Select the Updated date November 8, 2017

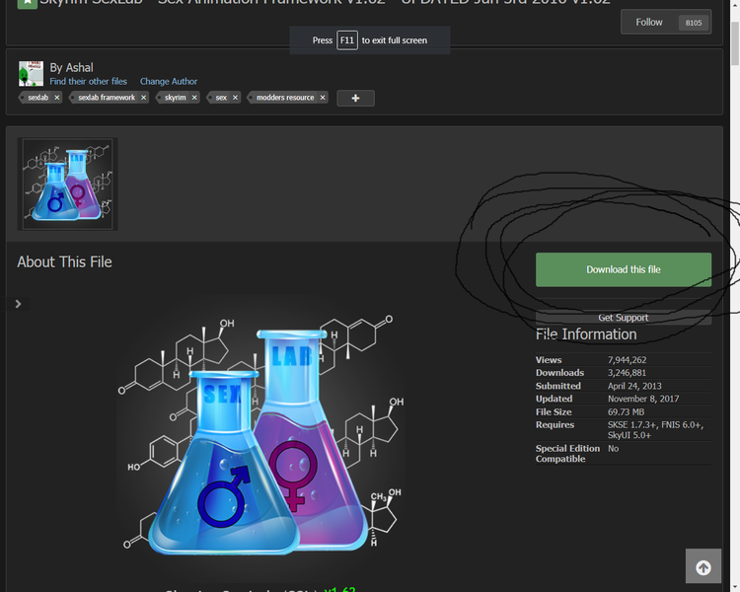click(643, 399)
